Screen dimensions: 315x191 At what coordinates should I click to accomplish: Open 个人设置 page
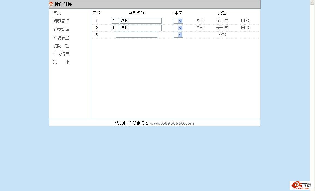point(61,54)
